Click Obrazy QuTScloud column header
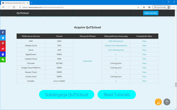The height and width of the screenshot is (110, 177). coord(87,36)
